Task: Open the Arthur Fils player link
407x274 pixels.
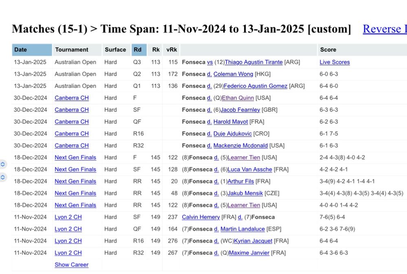Action: 241,181
